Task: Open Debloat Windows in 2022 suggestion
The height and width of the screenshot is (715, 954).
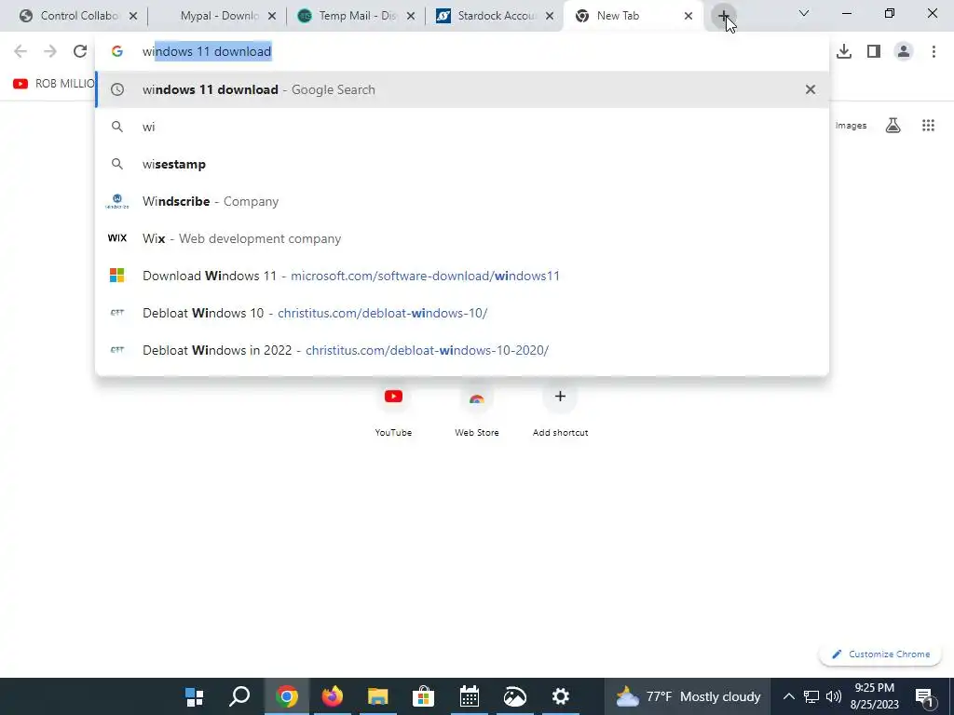Action: [462, 350]
